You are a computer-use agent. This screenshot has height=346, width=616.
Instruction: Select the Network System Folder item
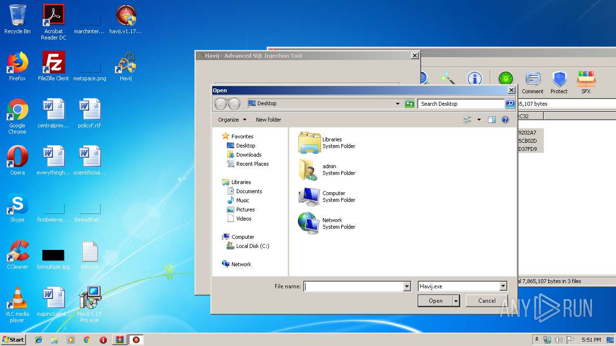click(327, 223)
